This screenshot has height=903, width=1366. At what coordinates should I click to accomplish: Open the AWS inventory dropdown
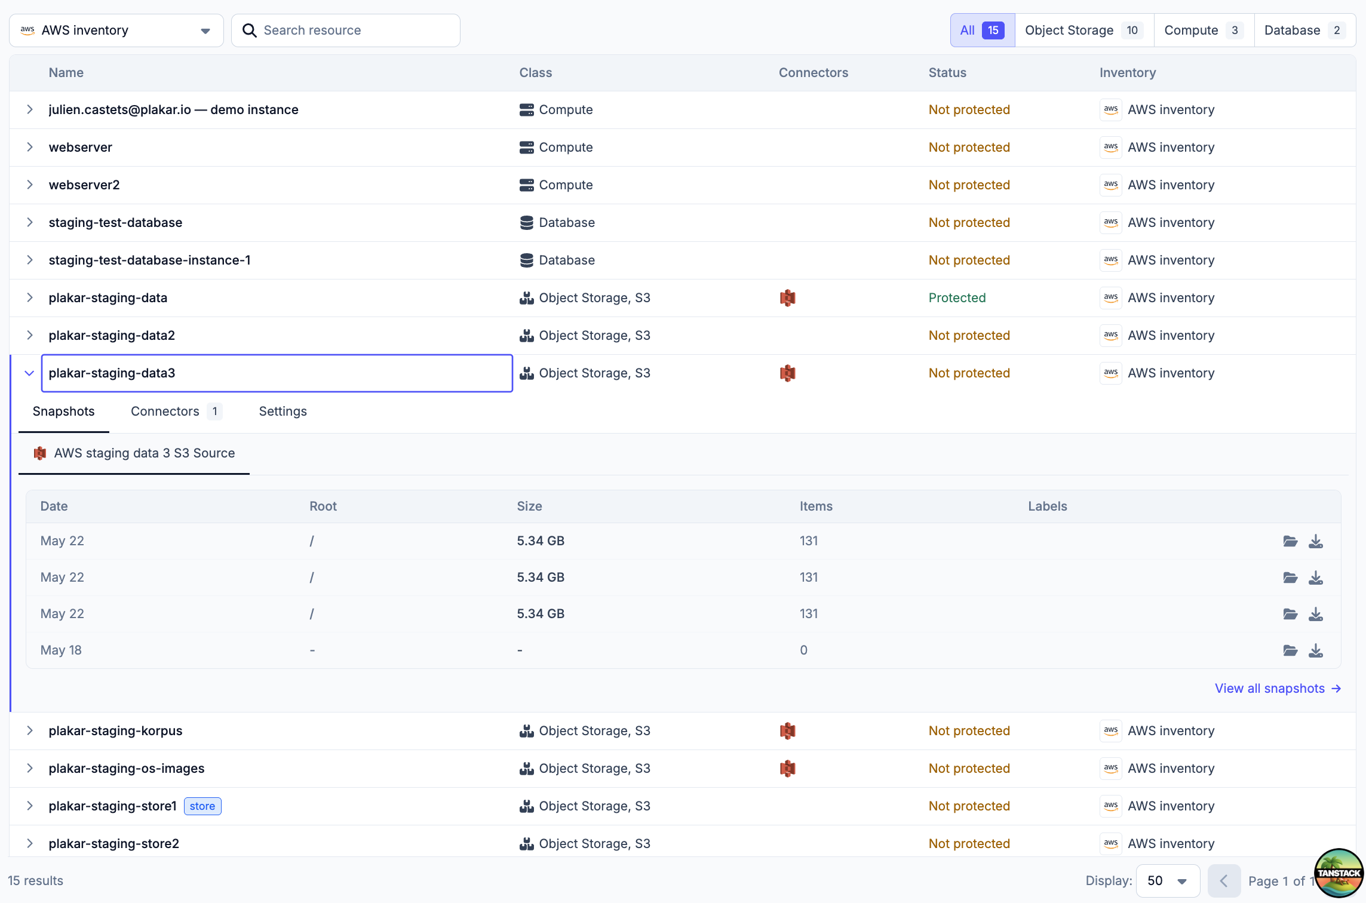pyautogui.click(x=116, y=30)
